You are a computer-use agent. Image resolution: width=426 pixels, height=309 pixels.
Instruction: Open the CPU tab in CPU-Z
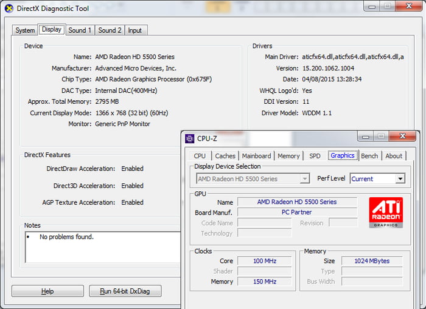[200, 156]
